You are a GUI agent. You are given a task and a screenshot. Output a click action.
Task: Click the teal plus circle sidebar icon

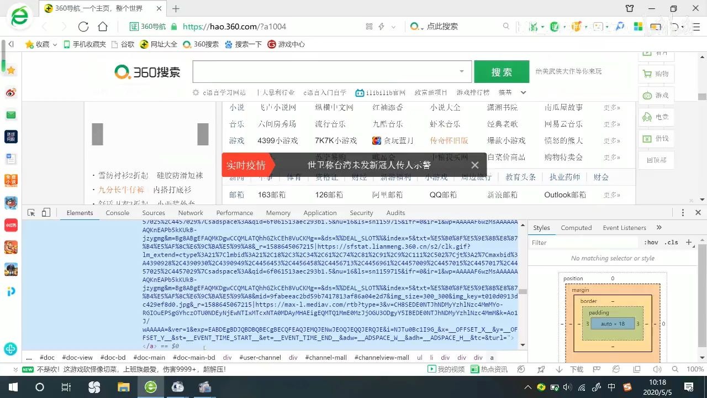[10, 349]
